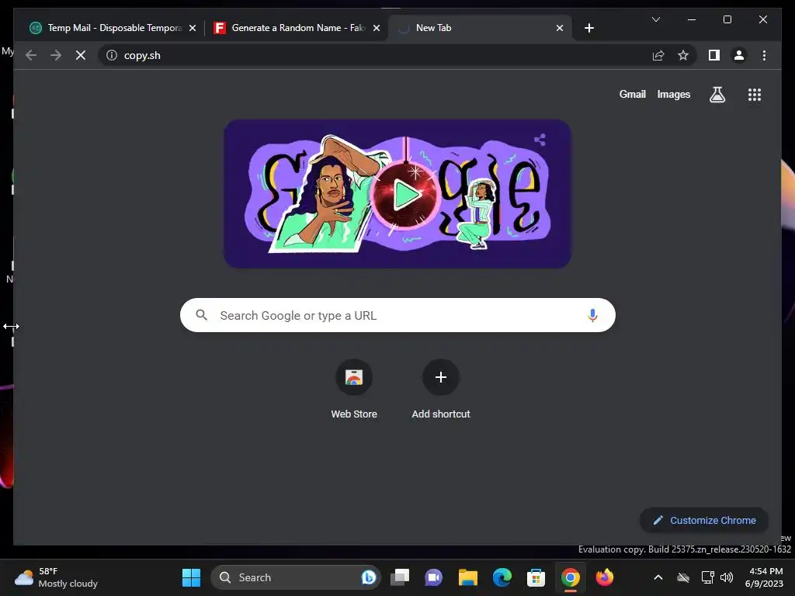Open the weather widget
Viewport: 795px width, 596px height.
pyautogui.click(x=56, y=577)
